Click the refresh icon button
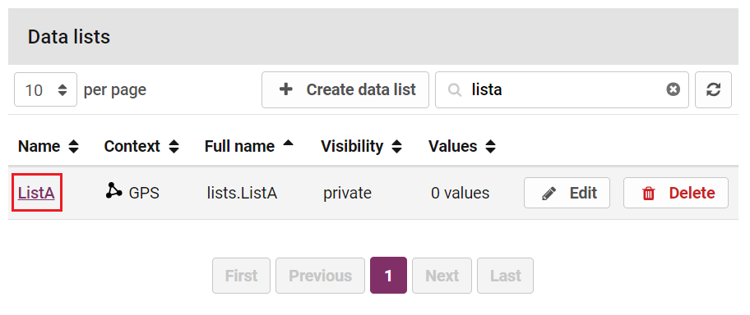 click(713, 89)
